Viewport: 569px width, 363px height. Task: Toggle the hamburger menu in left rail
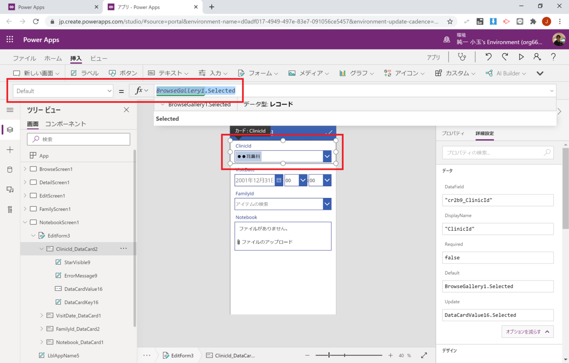10,110
